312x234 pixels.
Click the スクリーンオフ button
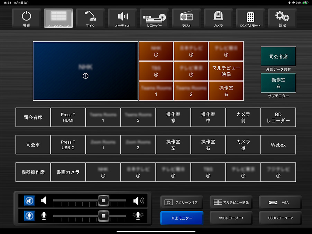182,202
